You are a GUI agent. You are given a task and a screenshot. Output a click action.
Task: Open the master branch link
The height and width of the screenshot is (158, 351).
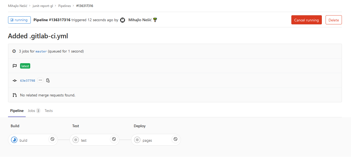(x=41, y=51)
